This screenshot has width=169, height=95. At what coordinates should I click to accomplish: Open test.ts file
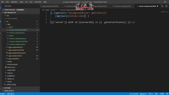10,82
